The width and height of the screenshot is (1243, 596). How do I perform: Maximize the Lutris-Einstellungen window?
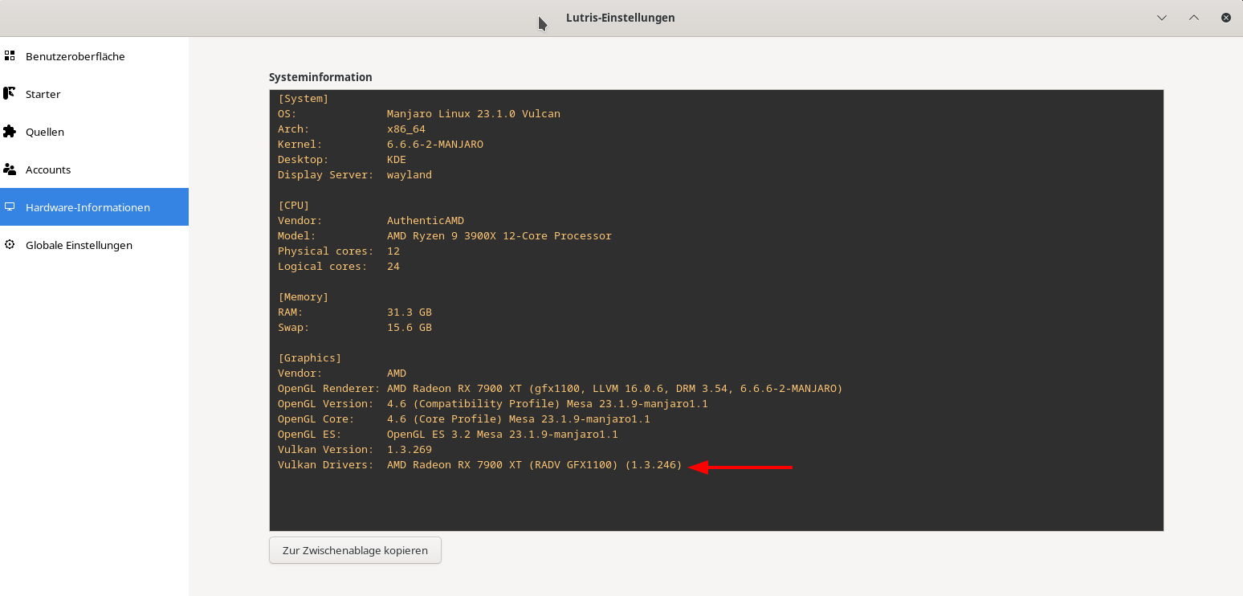[1194, 18]
